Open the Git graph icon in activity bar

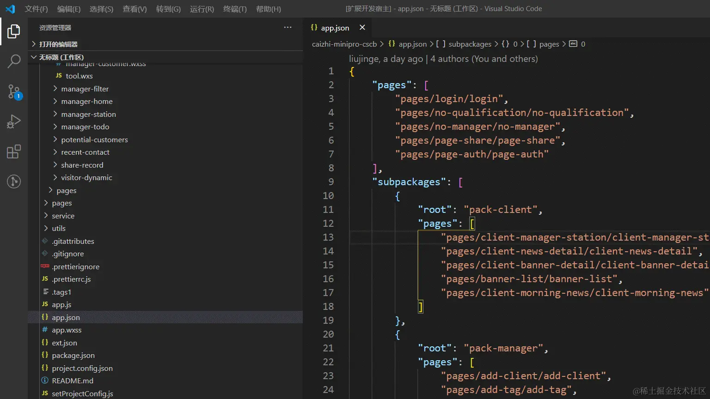14,181
